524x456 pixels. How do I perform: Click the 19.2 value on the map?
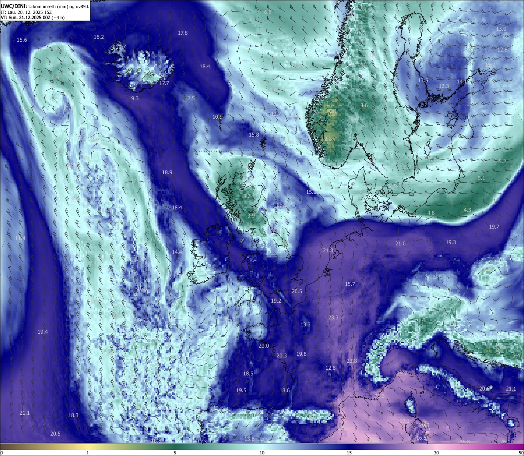click(x=276, y=301)
